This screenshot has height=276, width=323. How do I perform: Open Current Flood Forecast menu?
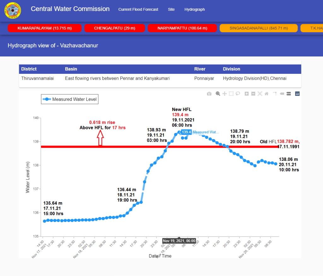coord(138,9)
